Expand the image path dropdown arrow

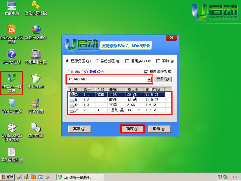pyautogui.click(x=149, y=79)
